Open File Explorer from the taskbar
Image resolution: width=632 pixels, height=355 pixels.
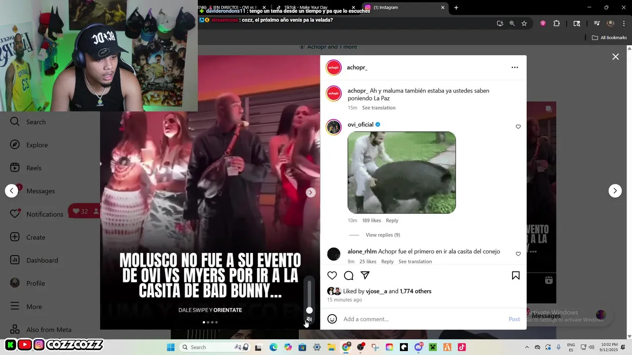pyautogui.click(x=331, y=347)
